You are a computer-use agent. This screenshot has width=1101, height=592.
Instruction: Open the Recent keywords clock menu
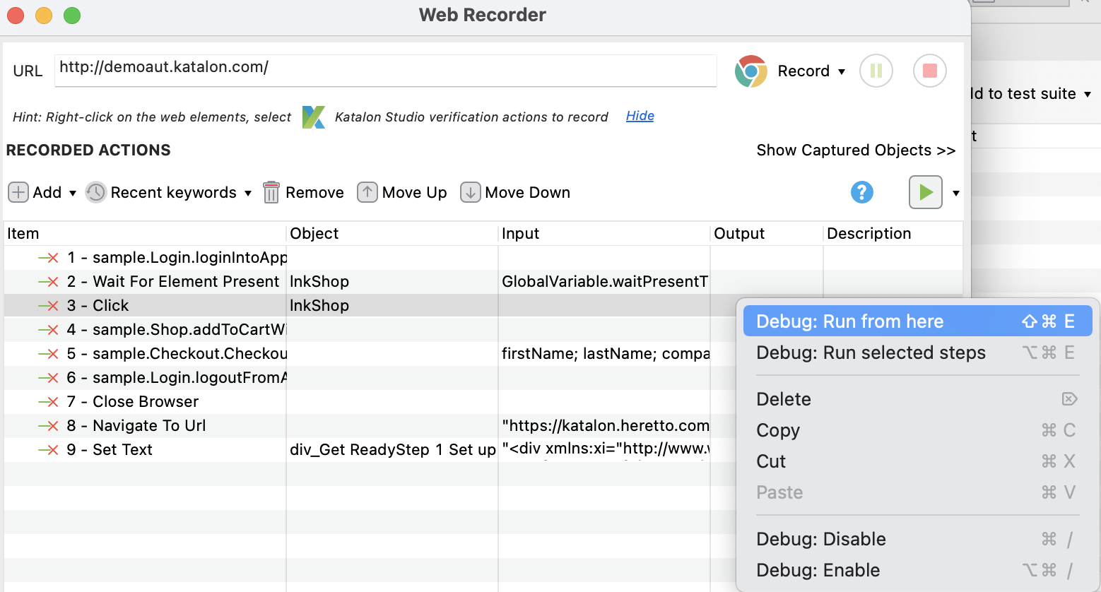[x=96, y=192]
